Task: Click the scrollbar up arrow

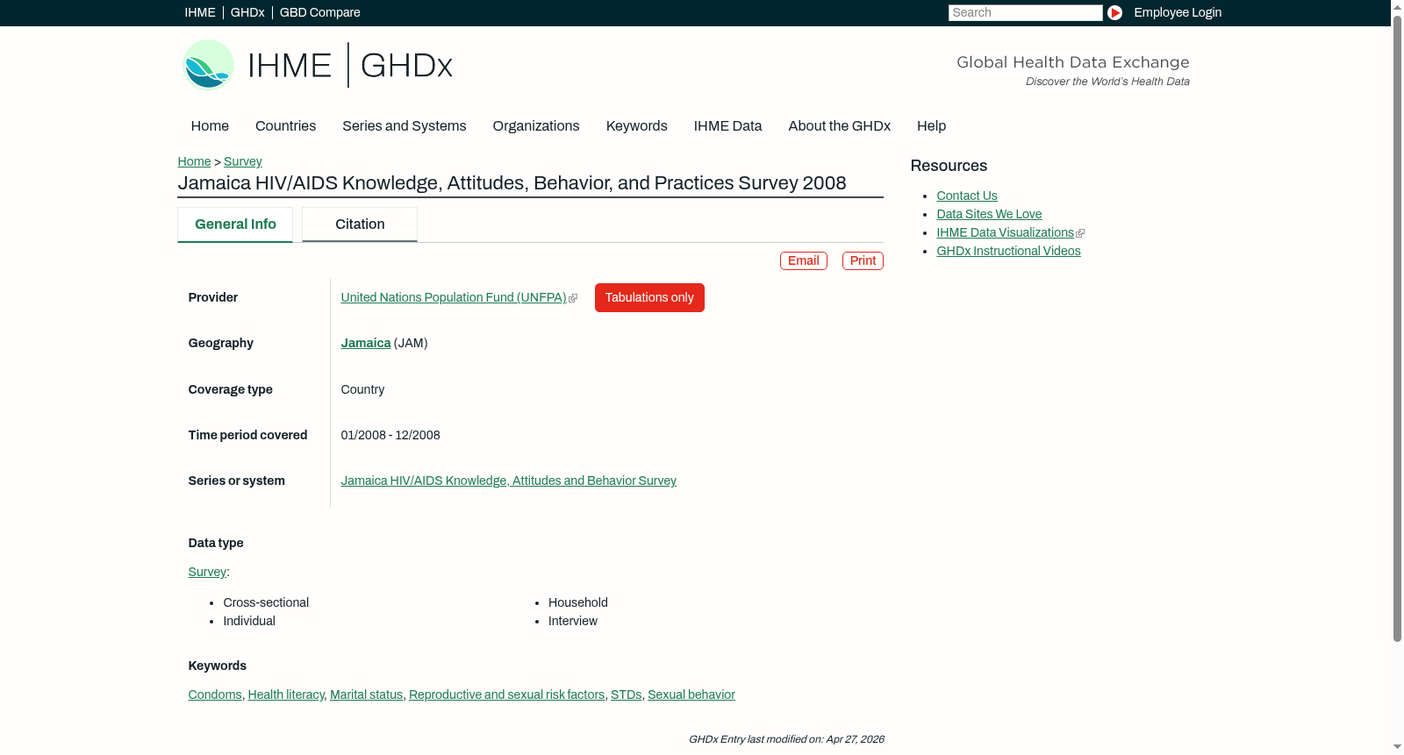Action: point(1397,6)
